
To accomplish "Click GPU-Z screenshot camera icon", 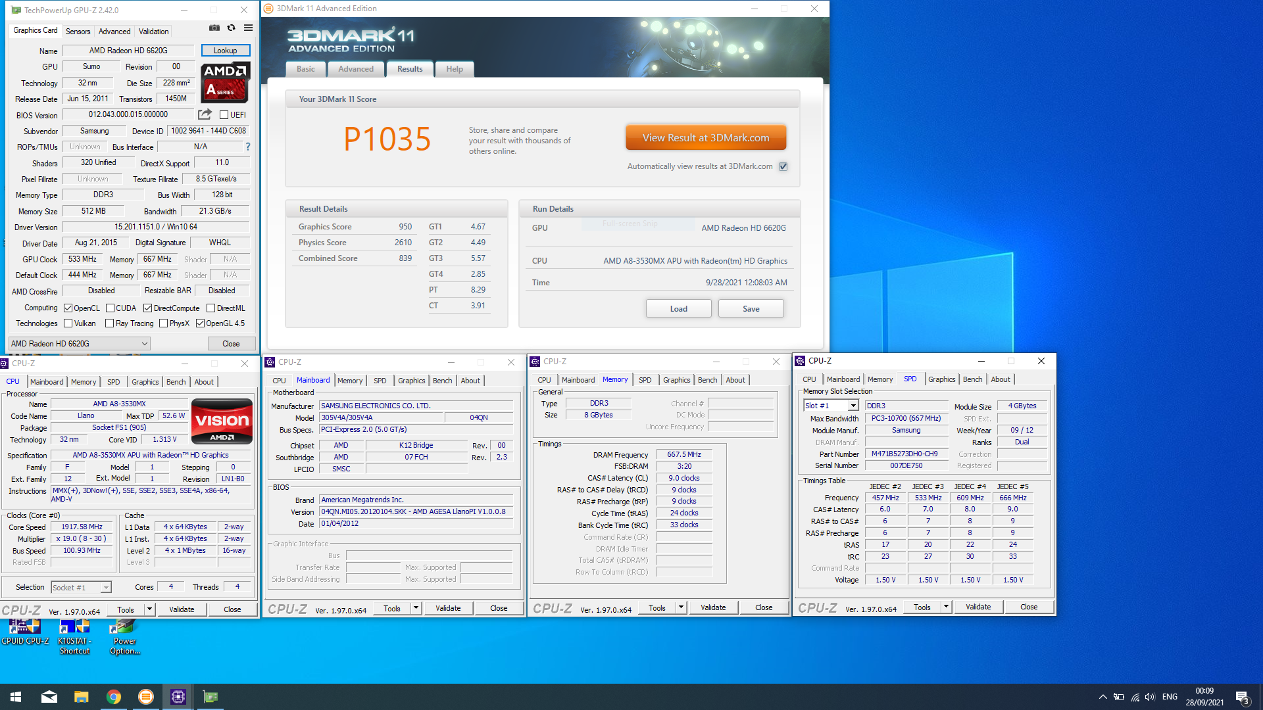I will [x=214, y=28].
